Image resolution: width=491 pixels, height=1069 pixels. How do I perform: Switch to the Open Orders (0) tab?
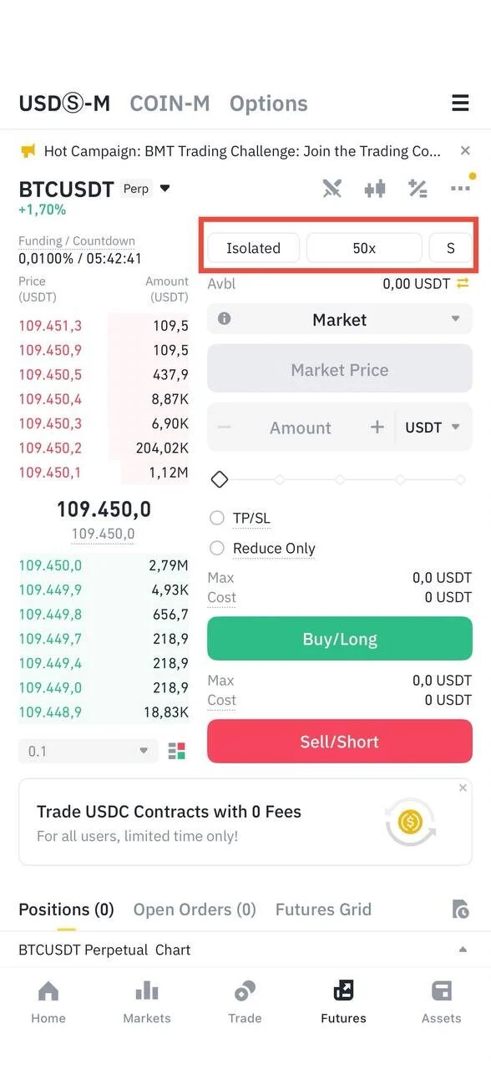click(x=195, y=909)
